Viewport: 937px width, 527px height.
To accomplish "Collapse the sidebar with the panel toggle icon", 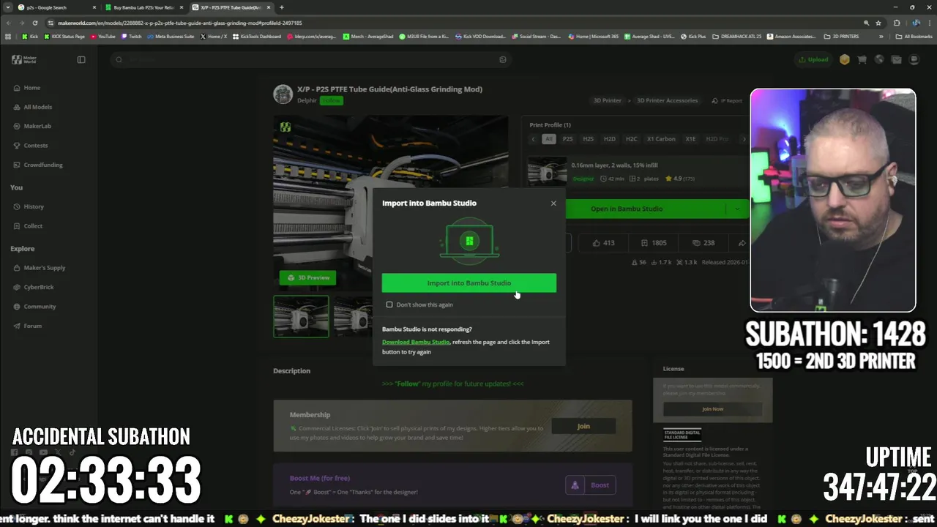I will (x=81, y=59).
